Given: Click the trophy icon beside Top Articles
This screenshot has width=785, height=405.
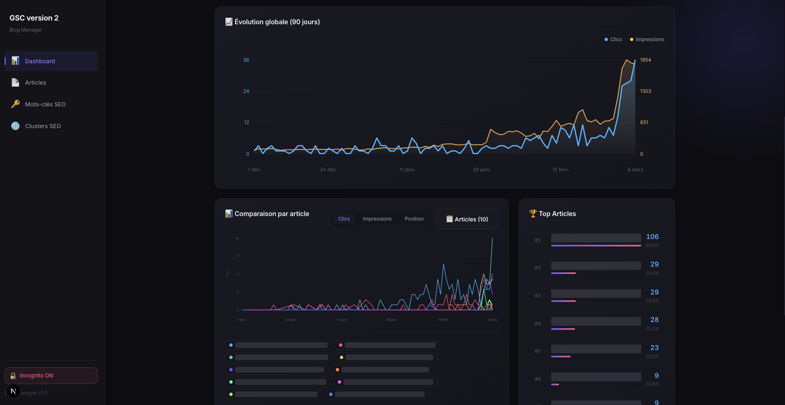Looking at the screenshot, I should pyautogui.click(x=533, y=214).
